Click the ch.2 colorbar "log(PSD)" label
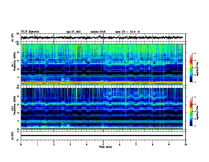Screen dimensions: 209x162 (198, 112)
